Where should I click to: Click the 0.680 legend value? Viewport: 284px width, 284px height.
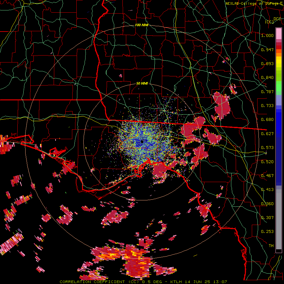coord(267,120)
